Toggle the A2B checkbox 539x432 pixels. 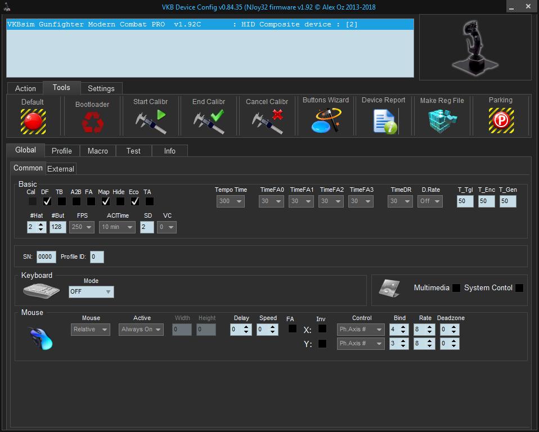[77, 201]
